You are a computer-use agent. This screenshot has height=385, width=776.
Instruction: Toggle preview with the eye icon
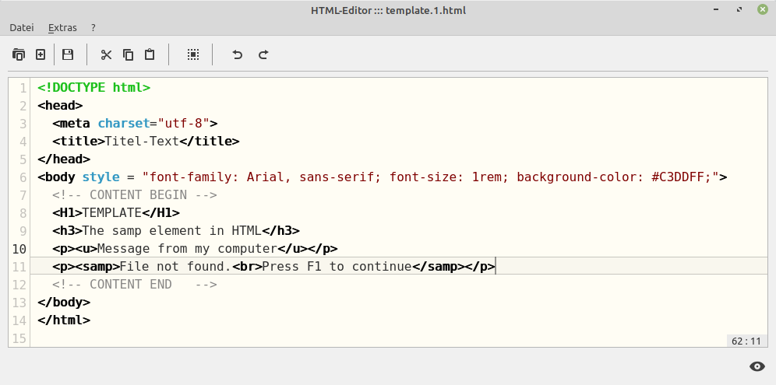click(x=756, y=366)
